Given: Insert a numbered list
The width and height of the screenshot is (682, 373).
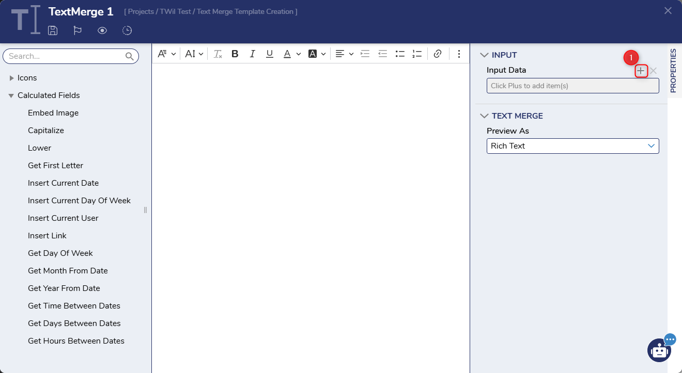Looking at the screenshot, I should (x=417, y=54).
